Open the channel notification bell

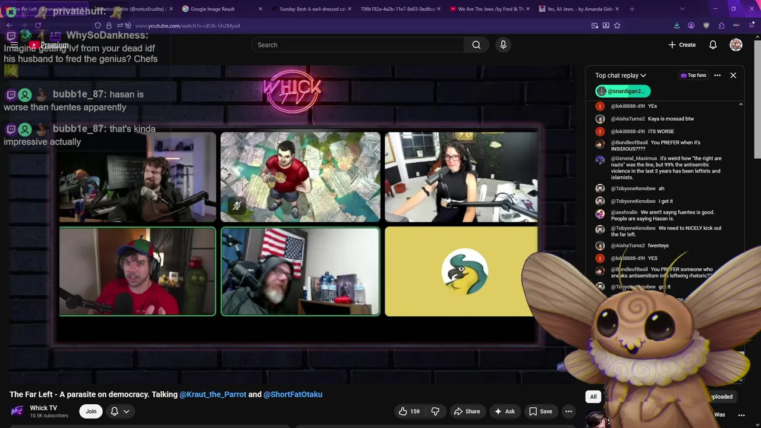114,411
